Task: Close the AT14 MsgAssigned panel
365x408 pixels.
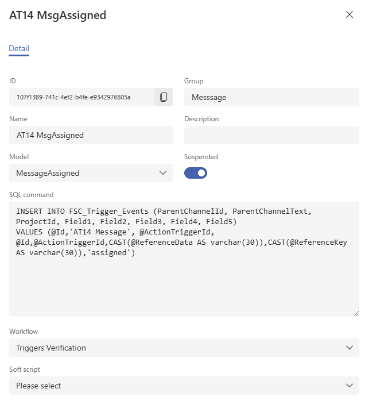Action: (x=350, y=14)
